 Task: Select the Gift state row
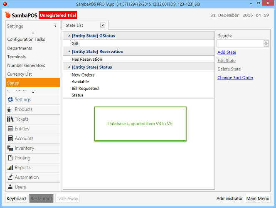pyautogui.click(x=139, y=44)
